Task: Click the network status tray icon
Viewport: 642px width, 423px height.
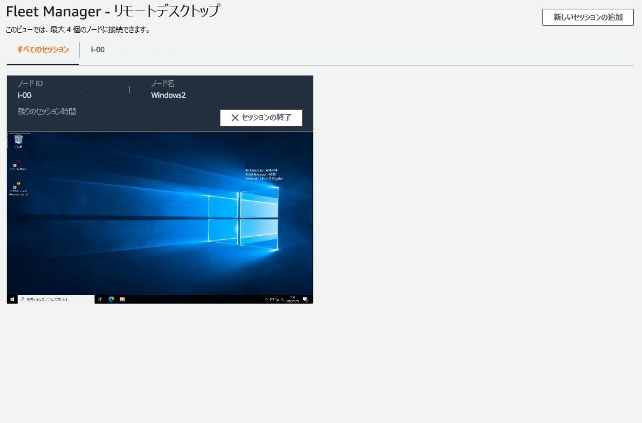Action: click(272, 299)
